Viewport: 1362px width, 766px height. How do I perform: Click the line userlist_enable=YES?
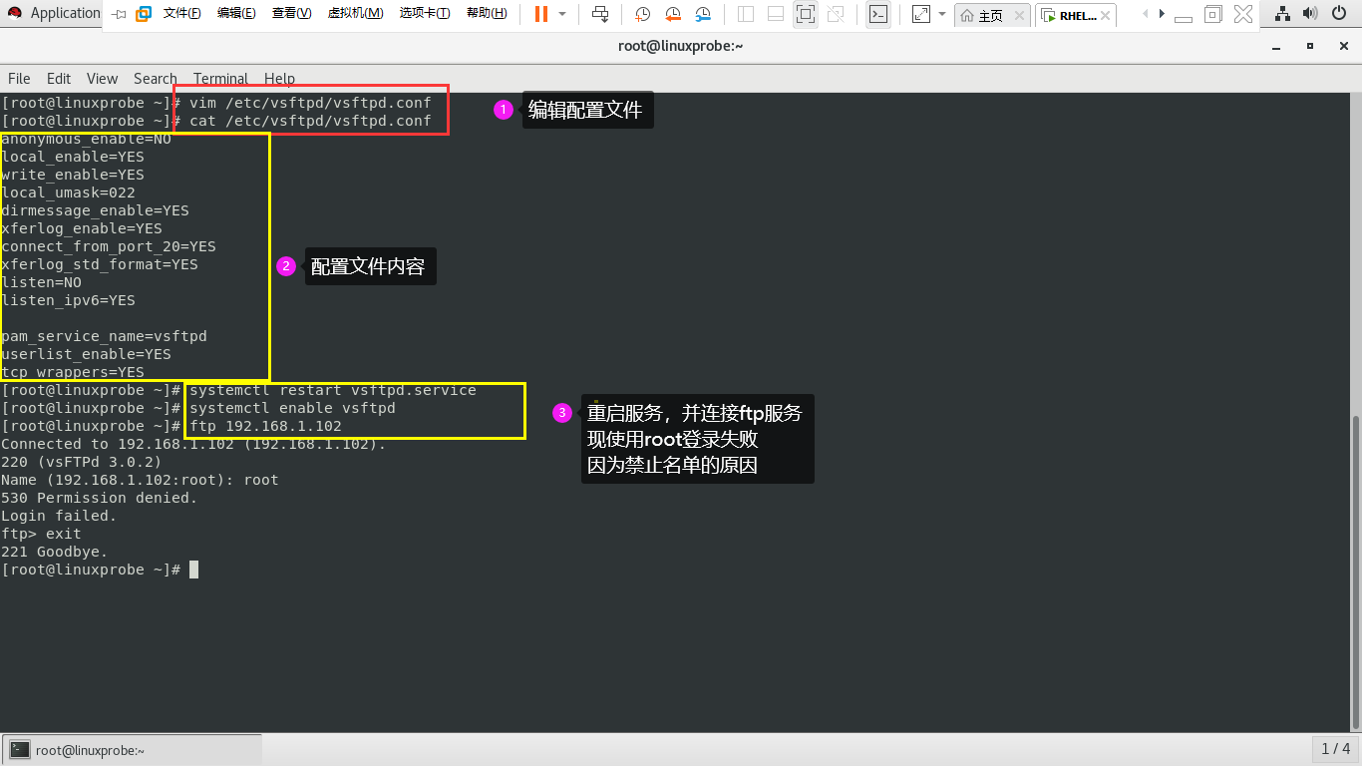tap(87, 354)
